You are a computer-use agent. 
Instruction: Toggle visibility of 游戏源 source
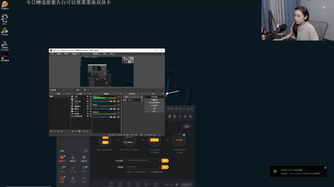point(87,114)
